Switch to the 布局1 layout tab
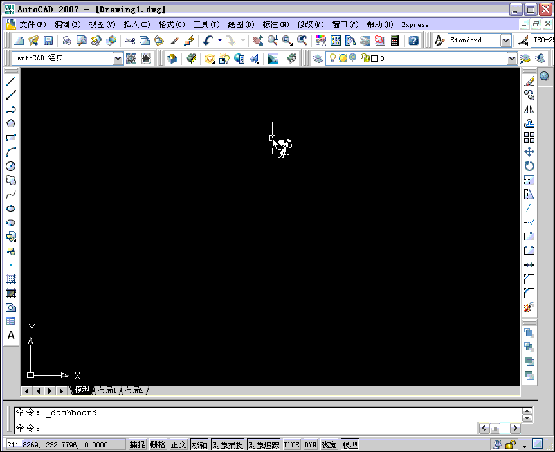 coord(107,390)
